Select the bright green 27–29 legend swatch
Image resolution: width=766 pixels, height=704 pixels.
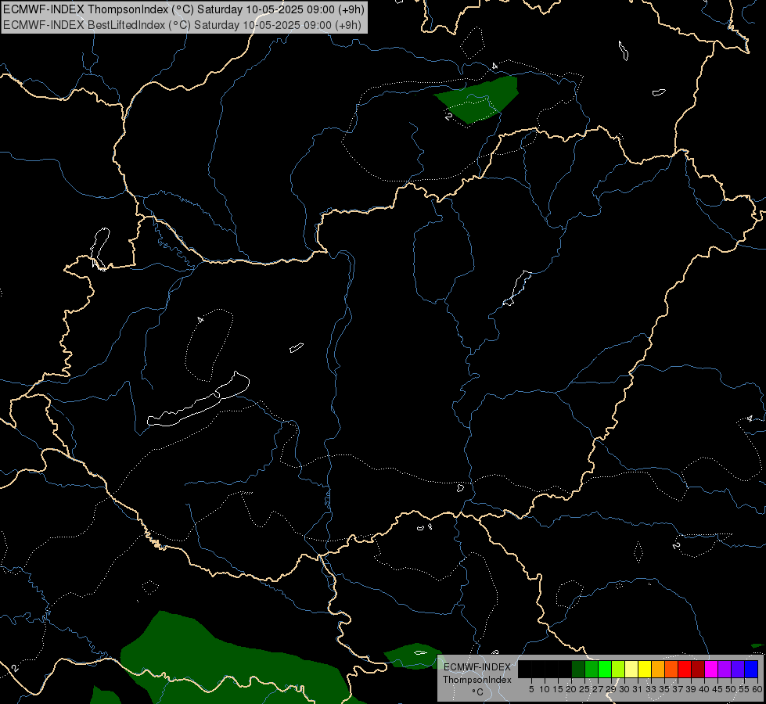(605, 670)
